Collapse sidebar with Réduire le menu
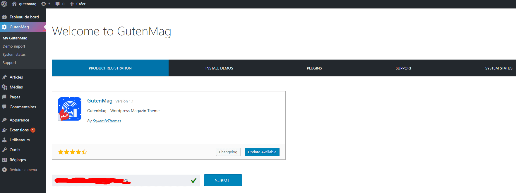This screenshot has height=193, width=516. (x=23, y=170)
